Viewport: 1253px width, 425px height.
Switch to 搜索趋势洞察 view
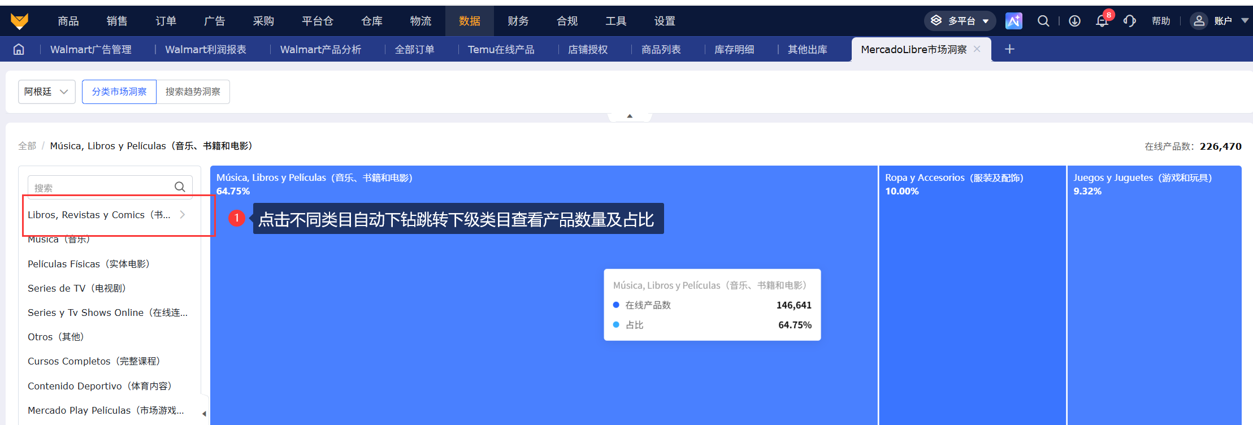pos(193,92)
